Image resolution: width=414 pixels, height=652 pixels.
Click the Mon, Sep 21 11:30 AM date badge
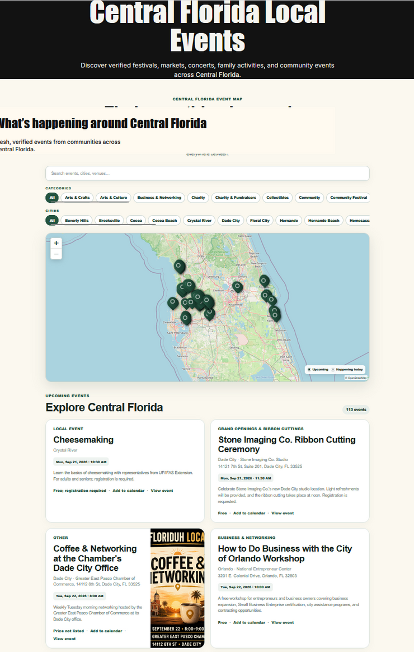(246, 478)
